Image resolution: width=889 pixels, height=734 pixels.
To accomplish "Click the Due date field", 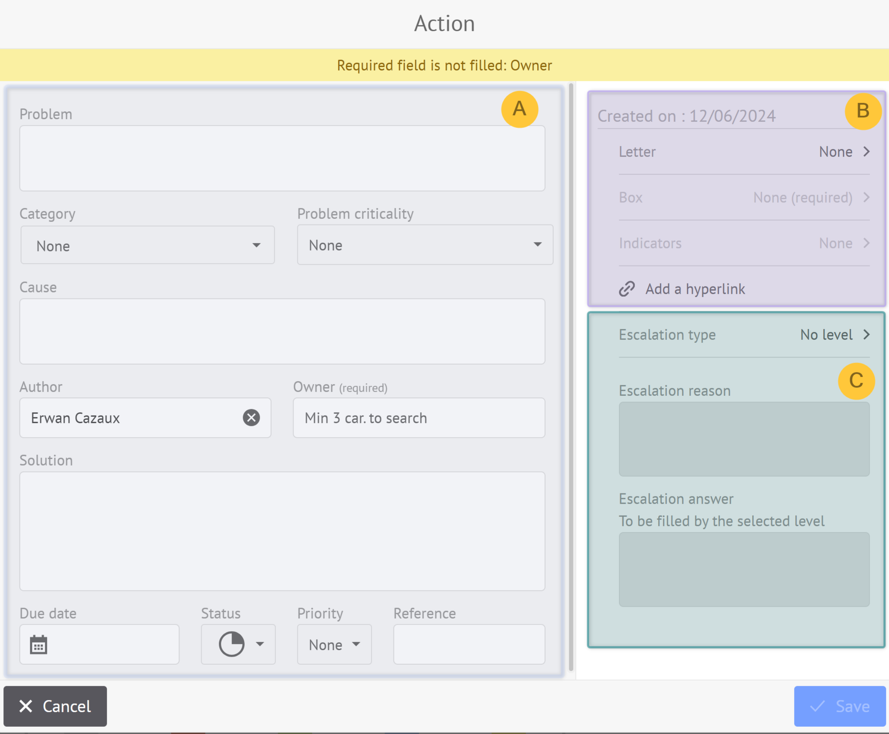I will pyautogui.click(x=99, y=644).
